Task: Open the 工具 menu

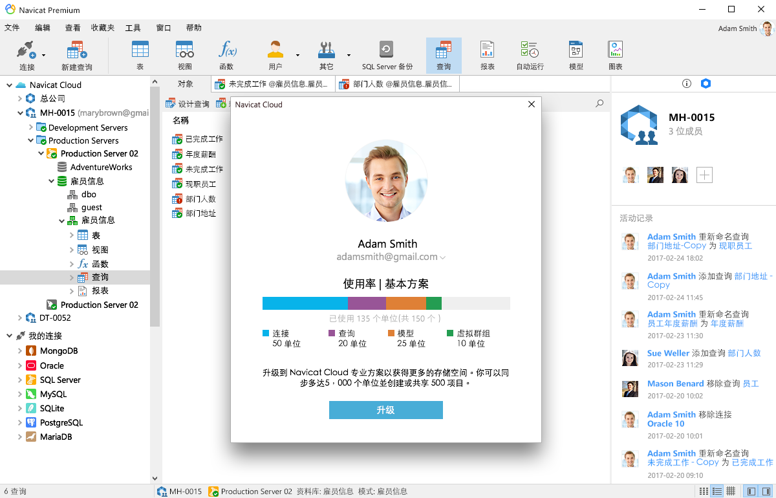Action: point(133,28)
